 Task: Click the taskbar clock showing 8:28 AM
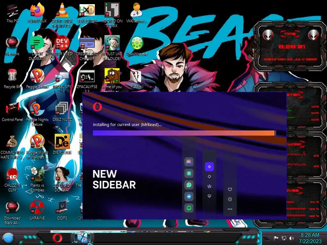(x=310, y=238)
